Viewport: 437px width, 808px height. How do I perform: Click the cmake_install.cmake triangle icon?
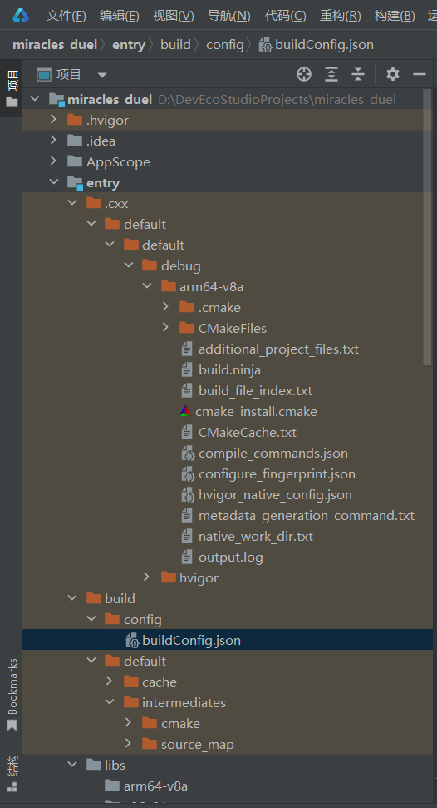coord(186,411)
